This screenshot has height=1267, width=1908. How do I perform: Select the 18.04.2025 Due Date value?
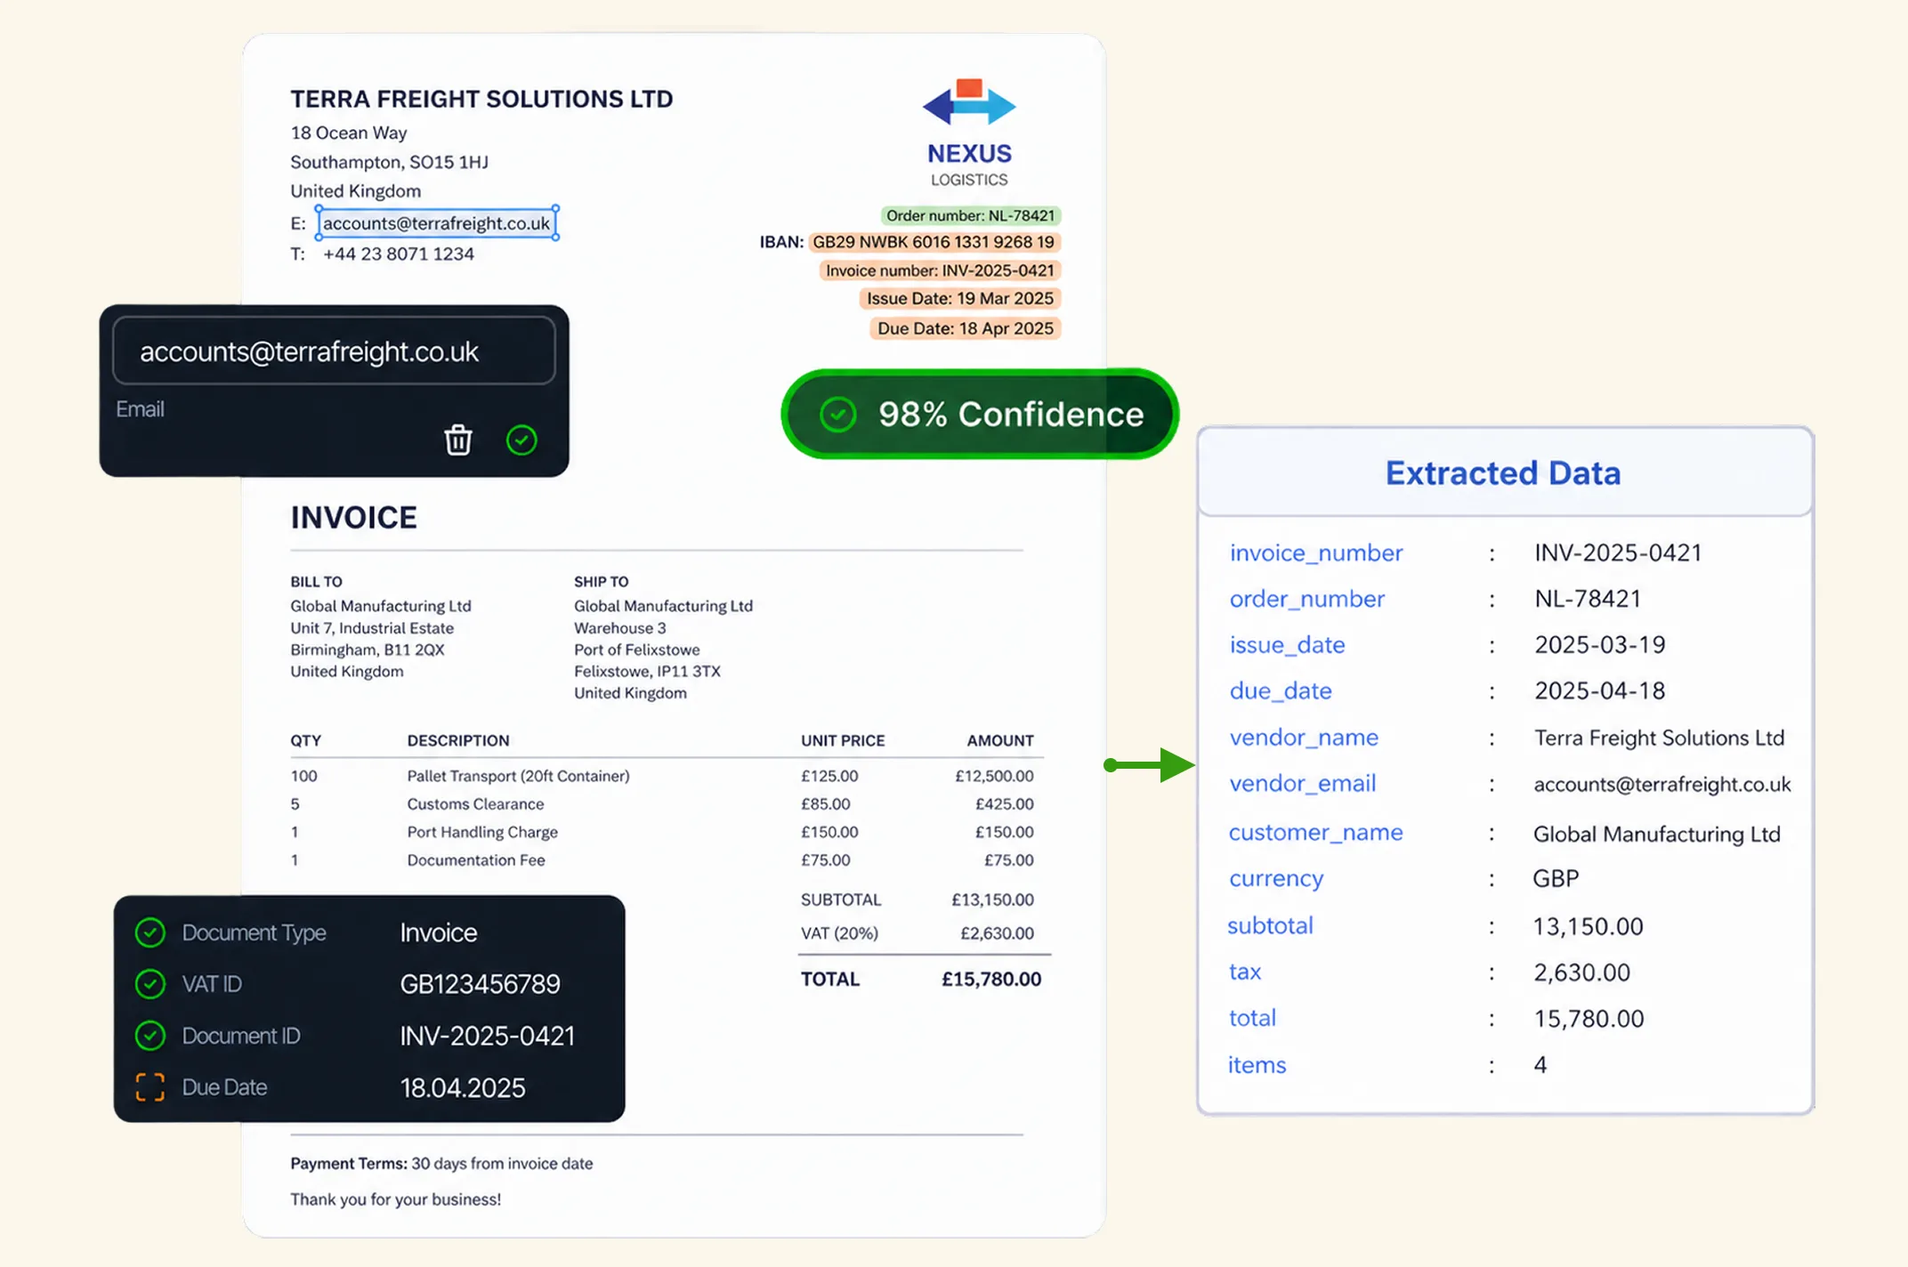coord(463,1087)
